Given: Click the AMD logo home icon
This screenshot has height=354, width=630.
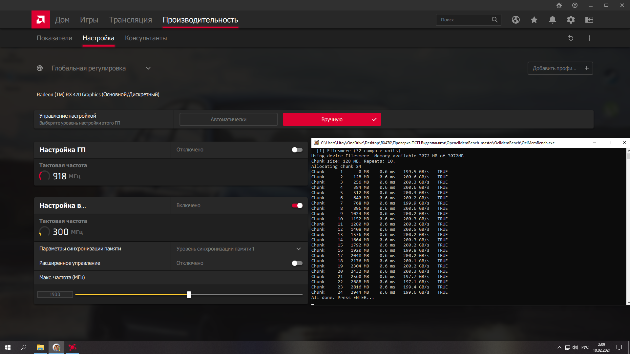Looking at the screenshot, I should pyautogui.click(x=40, y=20).
